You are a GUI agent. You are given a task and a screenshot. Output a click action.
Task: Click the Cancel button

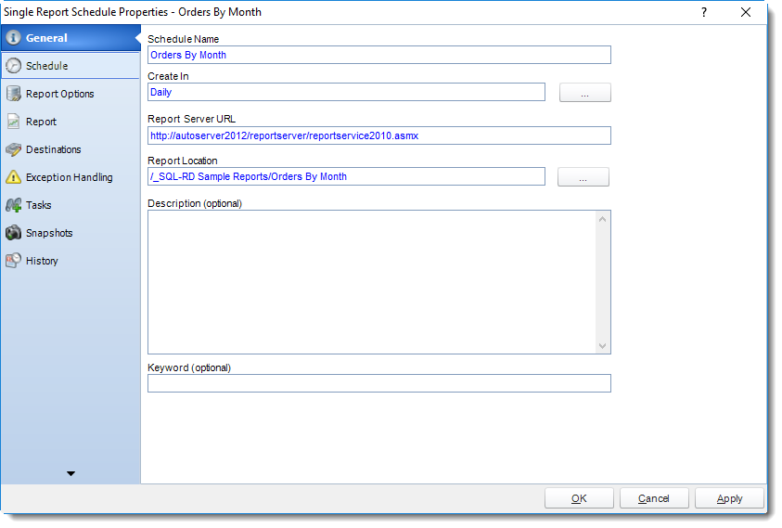[x=654, y=498]
